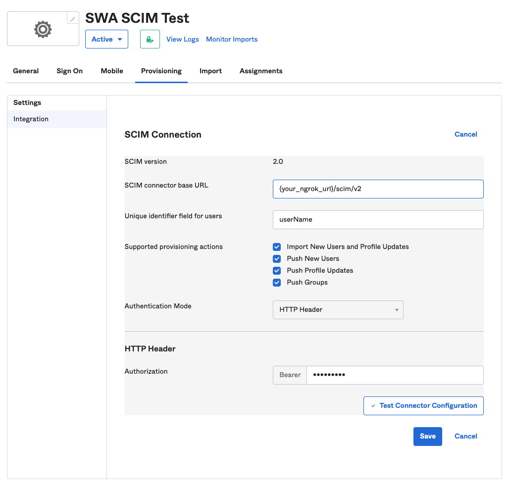
Task: Select Integration in the Settings sidebar
Action: [31, 119]
